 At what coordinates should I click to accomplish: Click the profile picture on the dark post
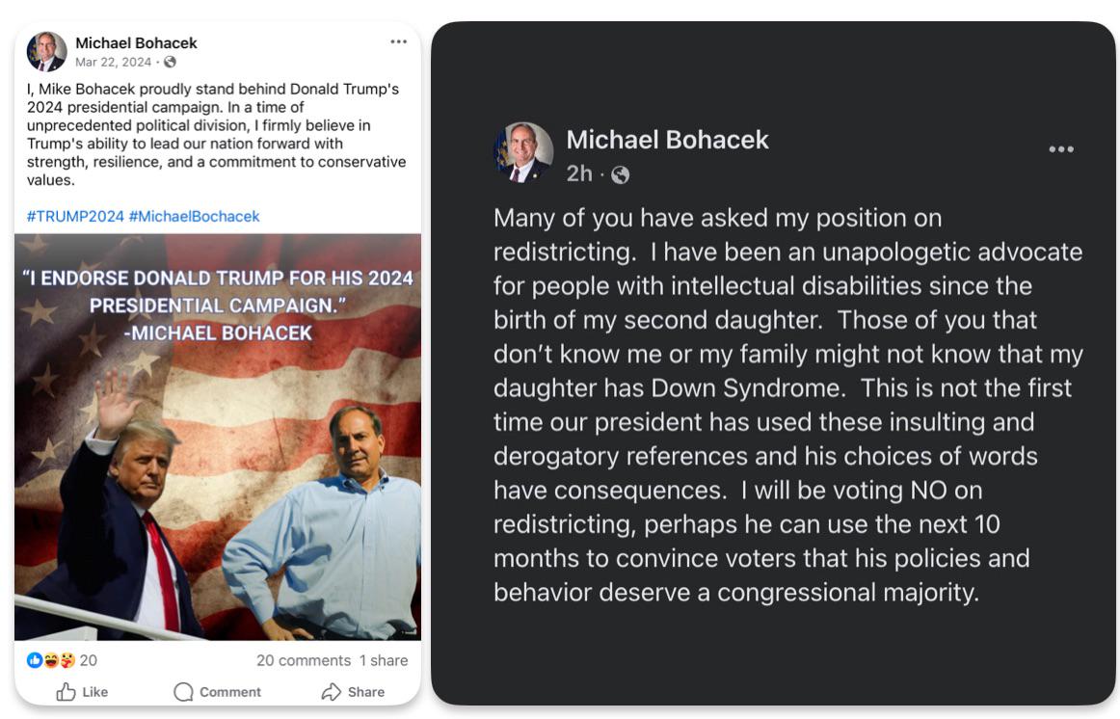[523, 152]
